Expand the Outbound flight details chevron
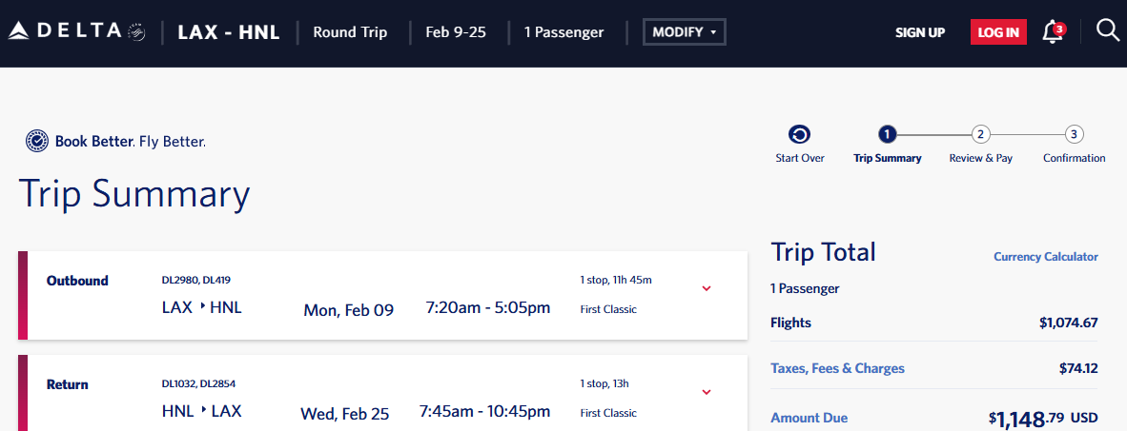The height and width of the screenshot is (431, 1127). 706,288
